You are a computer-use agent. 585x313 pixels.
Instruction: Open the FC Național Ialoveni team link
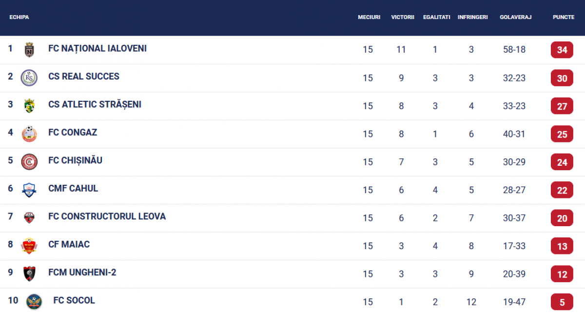(x=97, y=49)
